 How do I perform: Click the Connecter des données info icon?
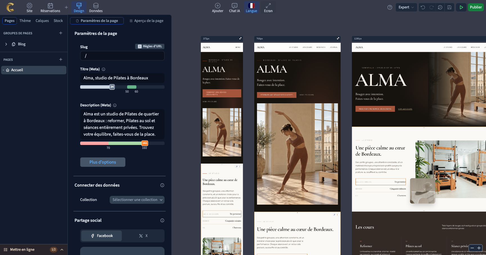coord(162,185)
